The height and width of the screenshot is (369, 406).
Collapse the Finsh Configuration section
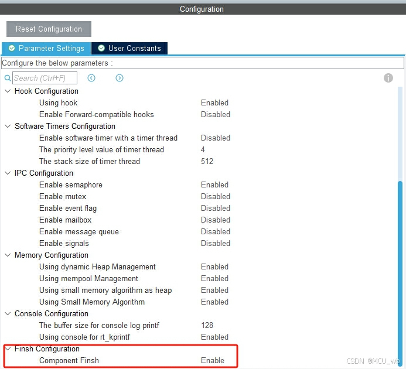pyautogui.click(x=8, y=349)
